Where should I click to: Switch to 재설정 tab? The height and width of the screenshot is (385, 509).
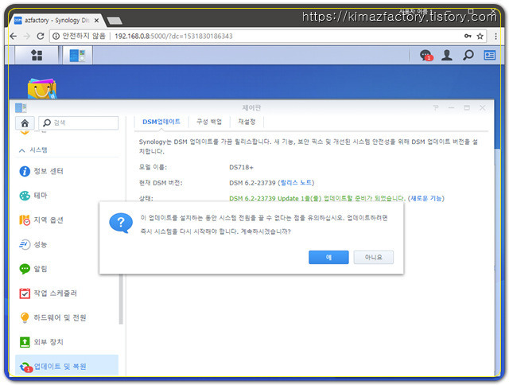pyautogui.click(x=247, y=122)
